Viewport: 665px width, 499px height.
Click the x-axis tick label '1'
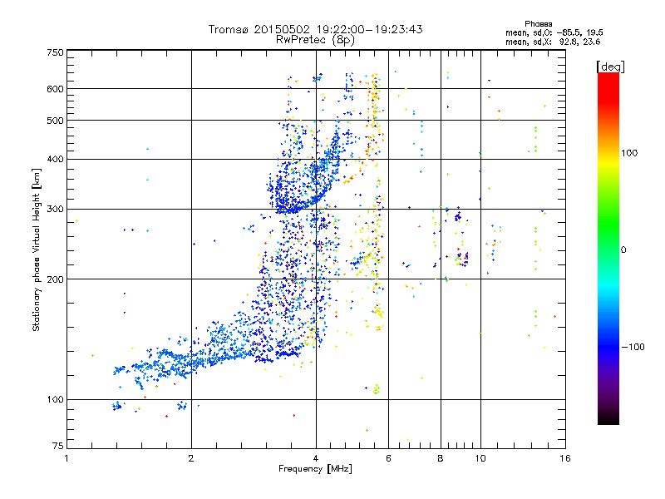pyautogui.click(x=66, y=458)
